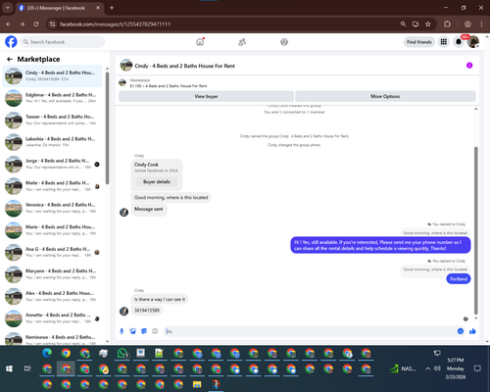Open Task View on the taskbar
Screen dimensions: 490x392
pos(27,368)
